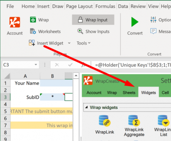Click the 'Your Name' cell
The height and width of the screenshot is (141, 171).
[25, 83]
